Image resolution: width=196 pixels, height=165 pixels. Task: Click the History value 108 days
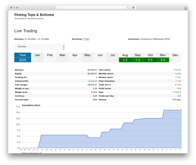tap(176, 99)
